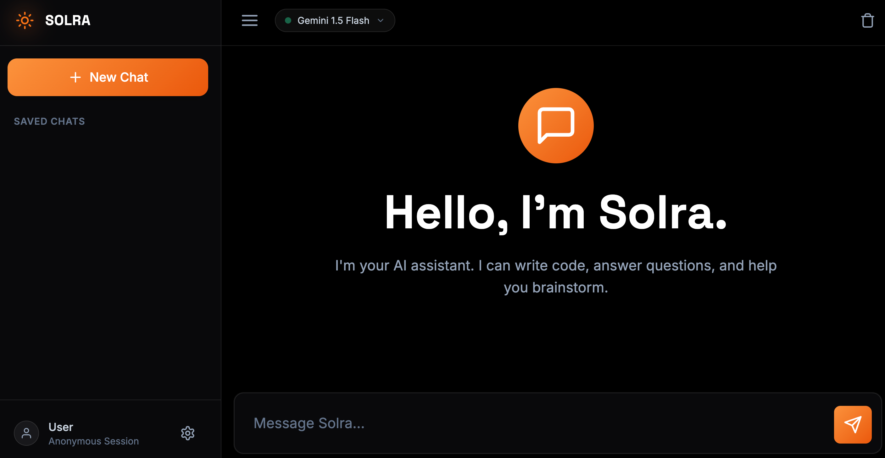Viewport: 885px width, 458px height.
Task: Click the "Hello, I'm Solra." heading
Action: [x=555, y=212]
